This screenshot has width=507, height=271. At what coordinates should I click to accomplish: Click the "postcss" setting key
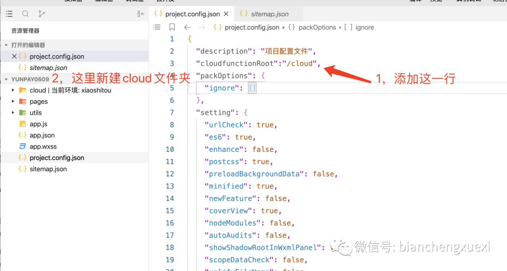[x=224, y=161]
